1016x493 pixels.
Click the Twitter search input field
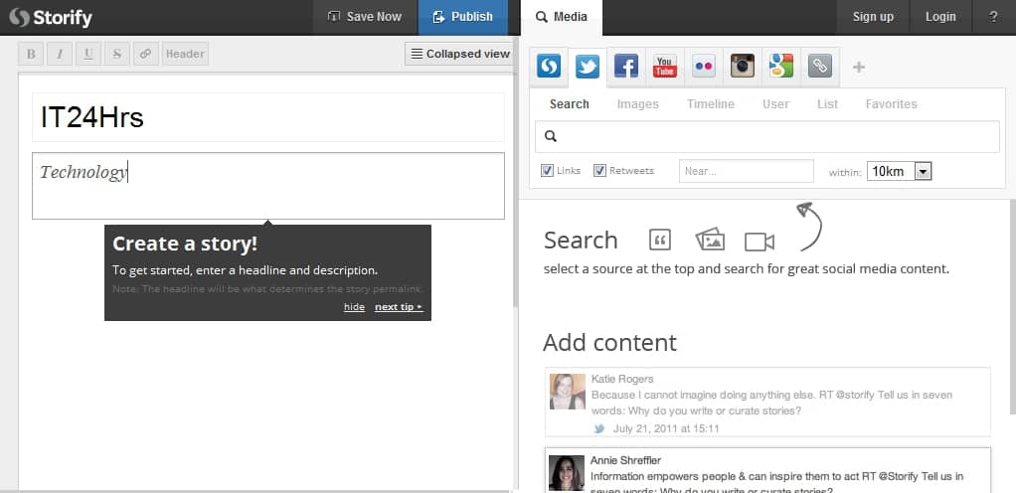click(775, 137)
